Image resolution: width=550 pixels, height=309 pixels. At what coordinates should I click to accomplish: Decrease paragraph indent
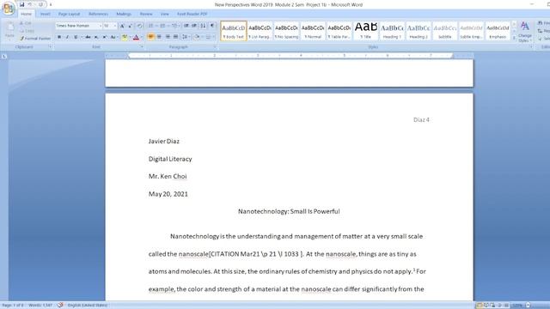pyautogui.click(x=186, y=26)
